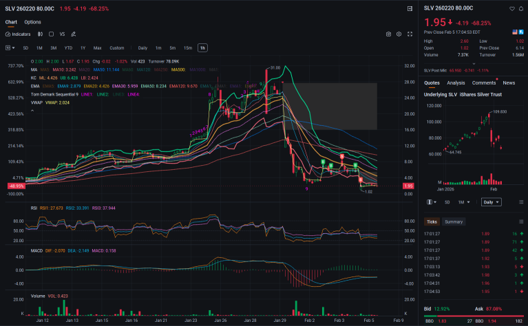Open the Indicators panel
The image size is (528, 326).
[18, 34]
